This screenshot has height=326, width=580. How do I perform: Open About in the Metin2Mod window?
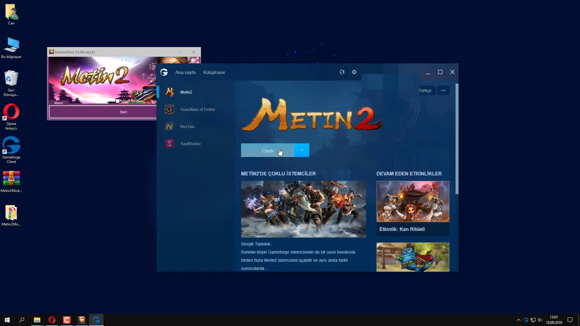point(59,103)
